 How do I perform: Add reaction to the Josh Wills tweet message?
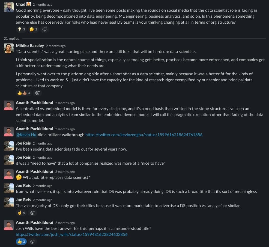32,242
